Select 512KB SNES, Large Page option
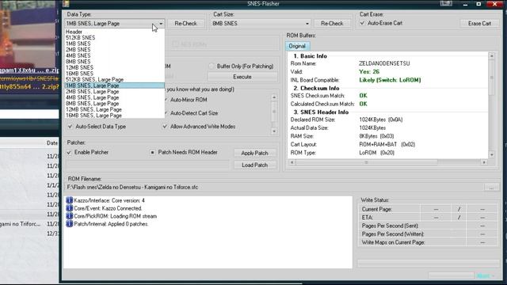The image size is (507, 285). (95, 79)
